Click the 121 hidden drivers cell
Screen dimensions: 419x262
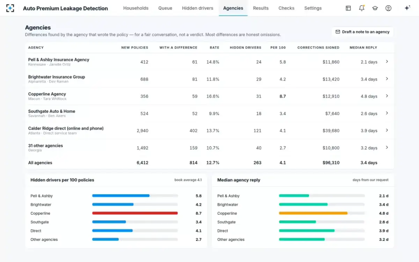[x=257, y=131]
